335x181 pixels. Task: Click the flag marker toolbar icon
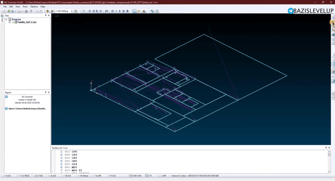(x=107, y=11)
